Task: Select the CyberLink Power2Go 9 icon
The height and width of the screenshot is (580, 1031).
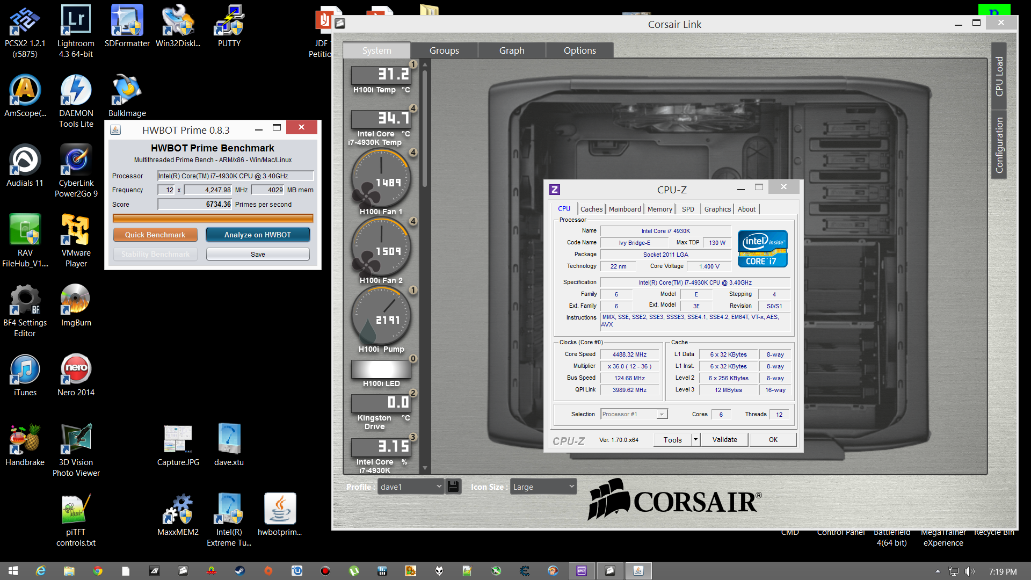Action: click(x=76, y=172)
